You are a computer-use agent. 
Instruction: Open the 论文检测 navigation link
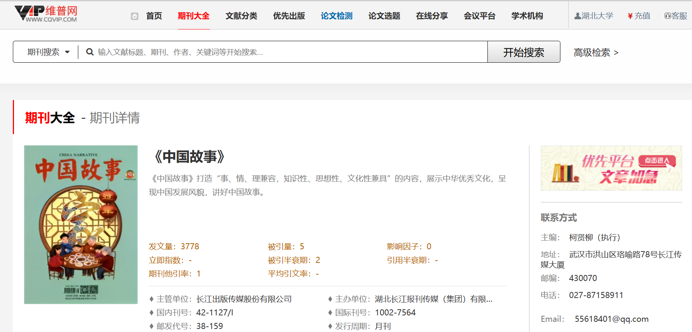coord(337,16)
